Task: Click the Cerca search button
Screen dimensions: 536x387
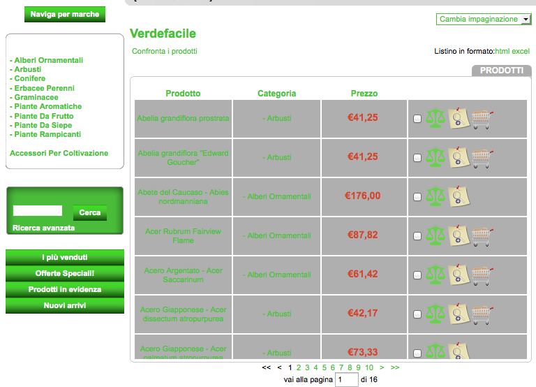Action: click(90, 212)
